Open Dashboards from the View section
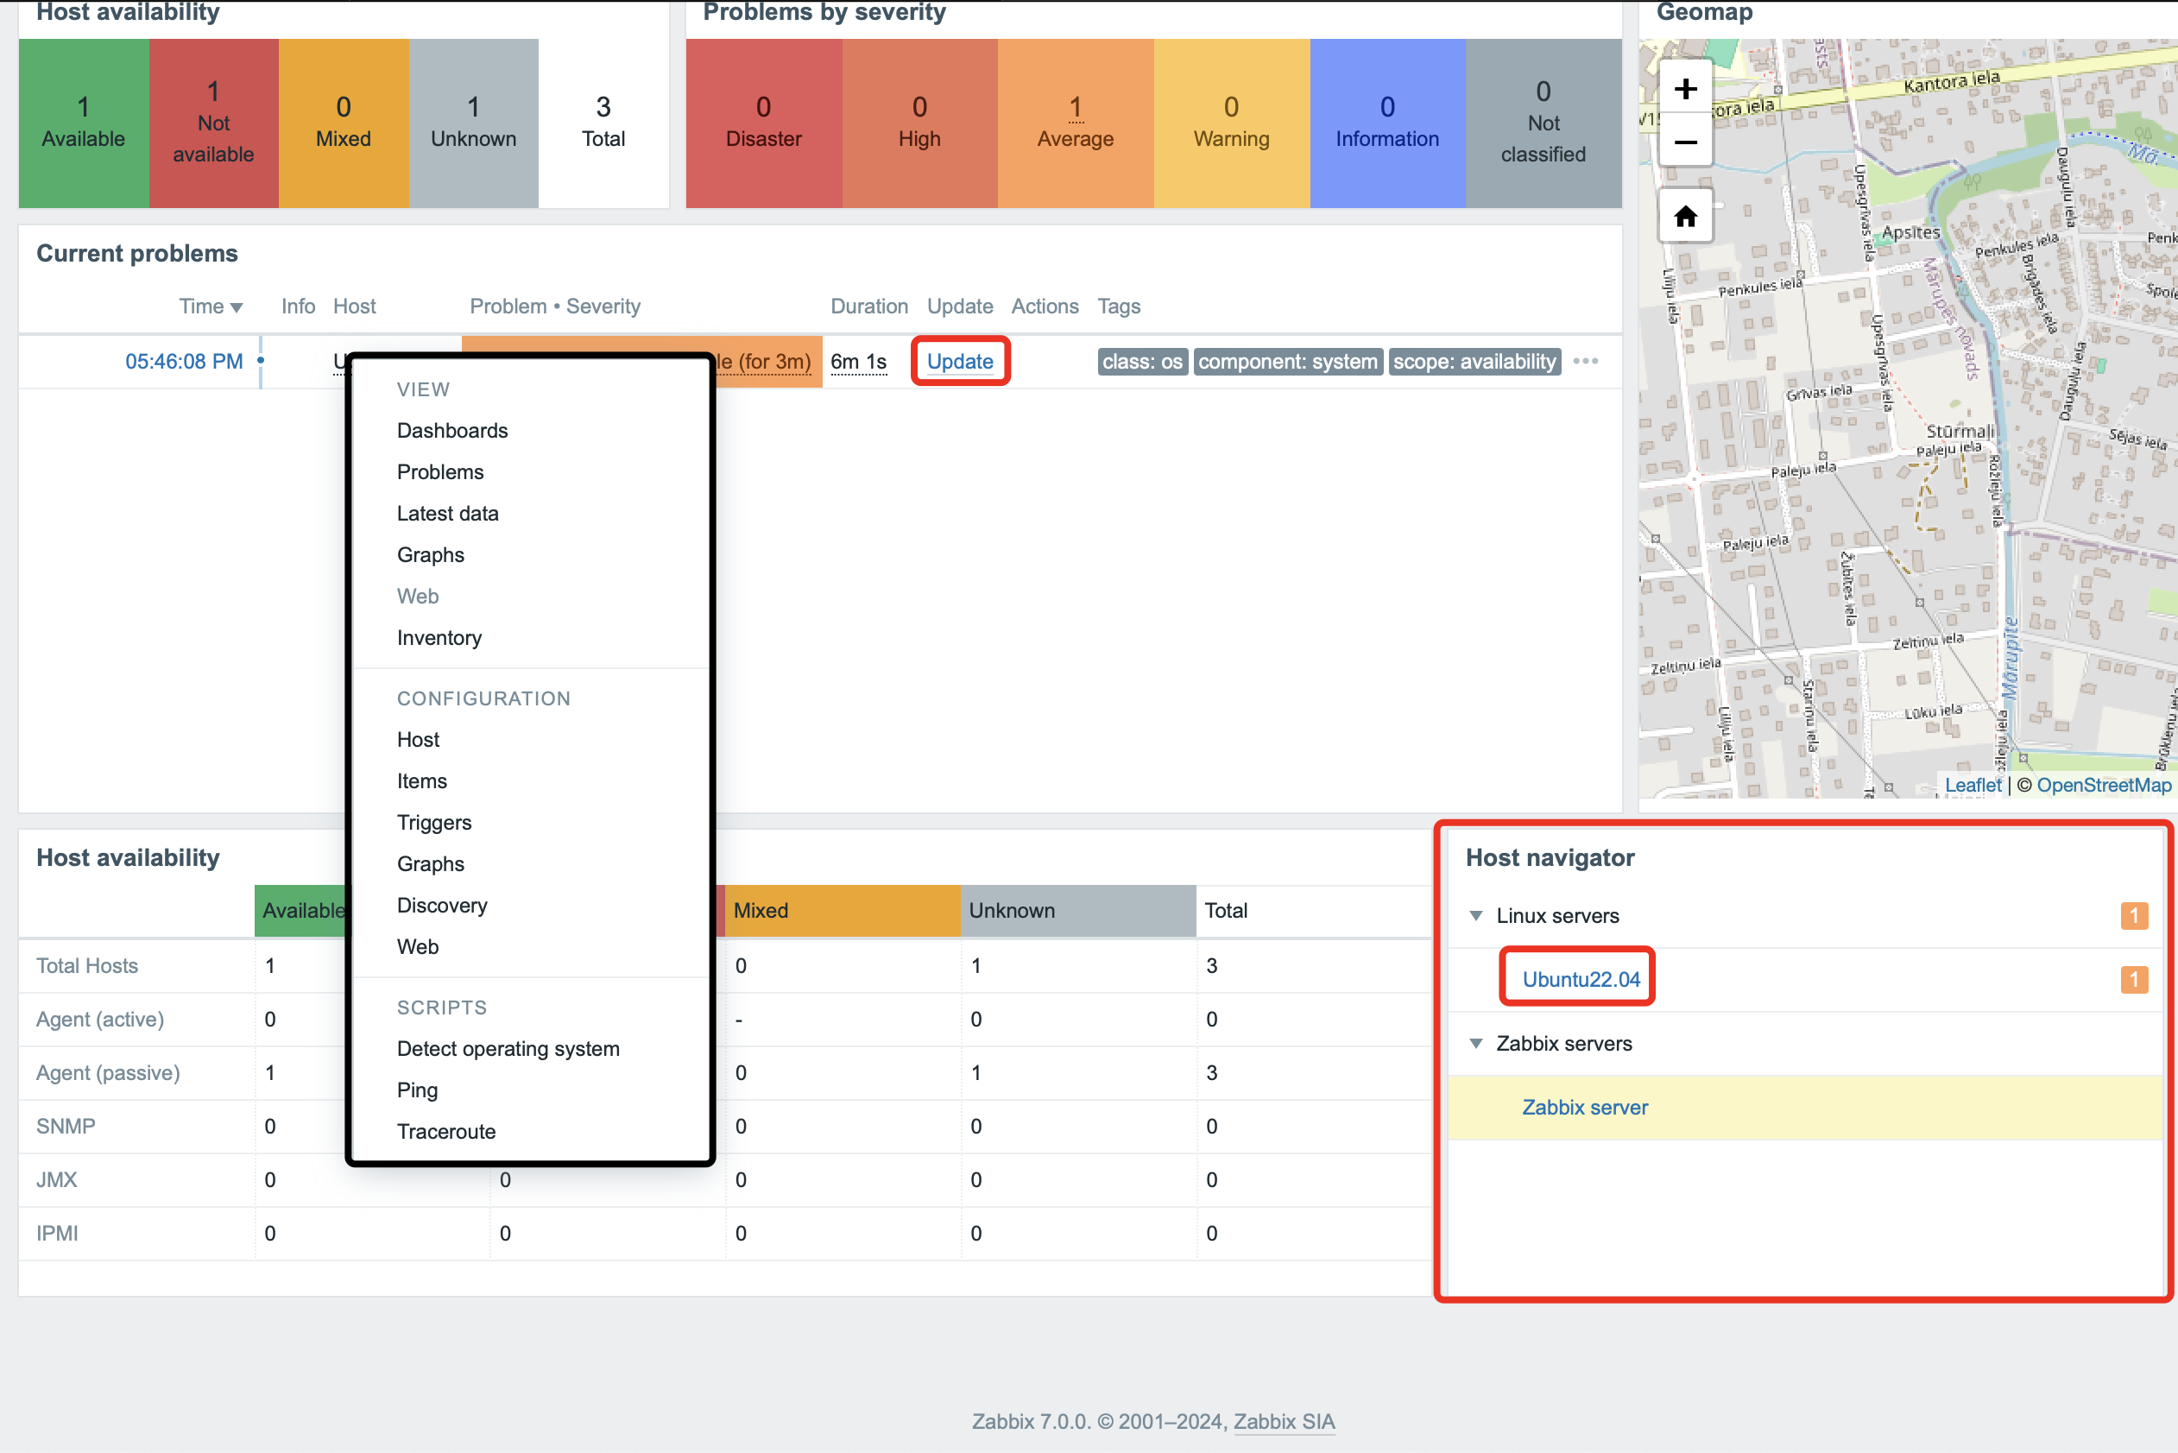Viewport: 2178px width, 1453px height. 452,431
